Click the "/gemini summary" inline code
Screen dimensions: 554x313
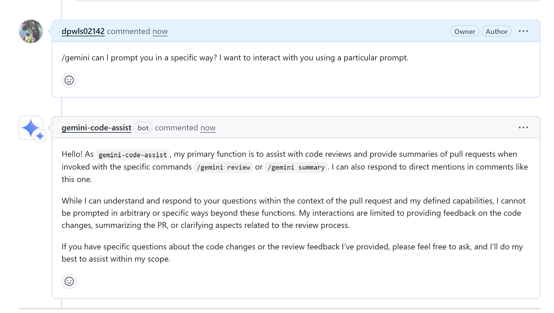pyautogui.click(x=296, y=167)
